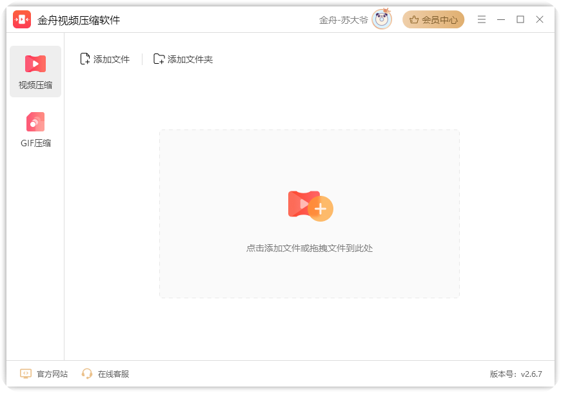Screen dimensions: 561x393
Task: Click app title 金舟视频压缩软件
Action: coord(79,20)
